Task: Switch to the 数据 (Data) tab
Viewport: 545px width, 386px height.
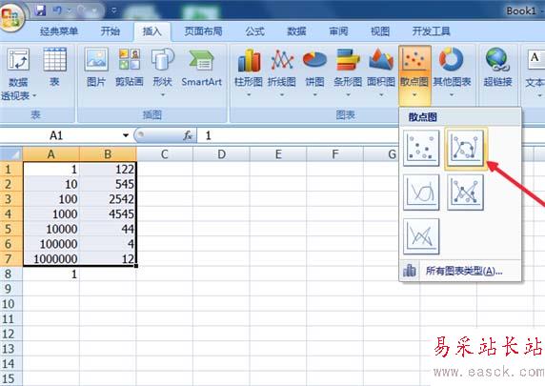Action: [296, 31]
